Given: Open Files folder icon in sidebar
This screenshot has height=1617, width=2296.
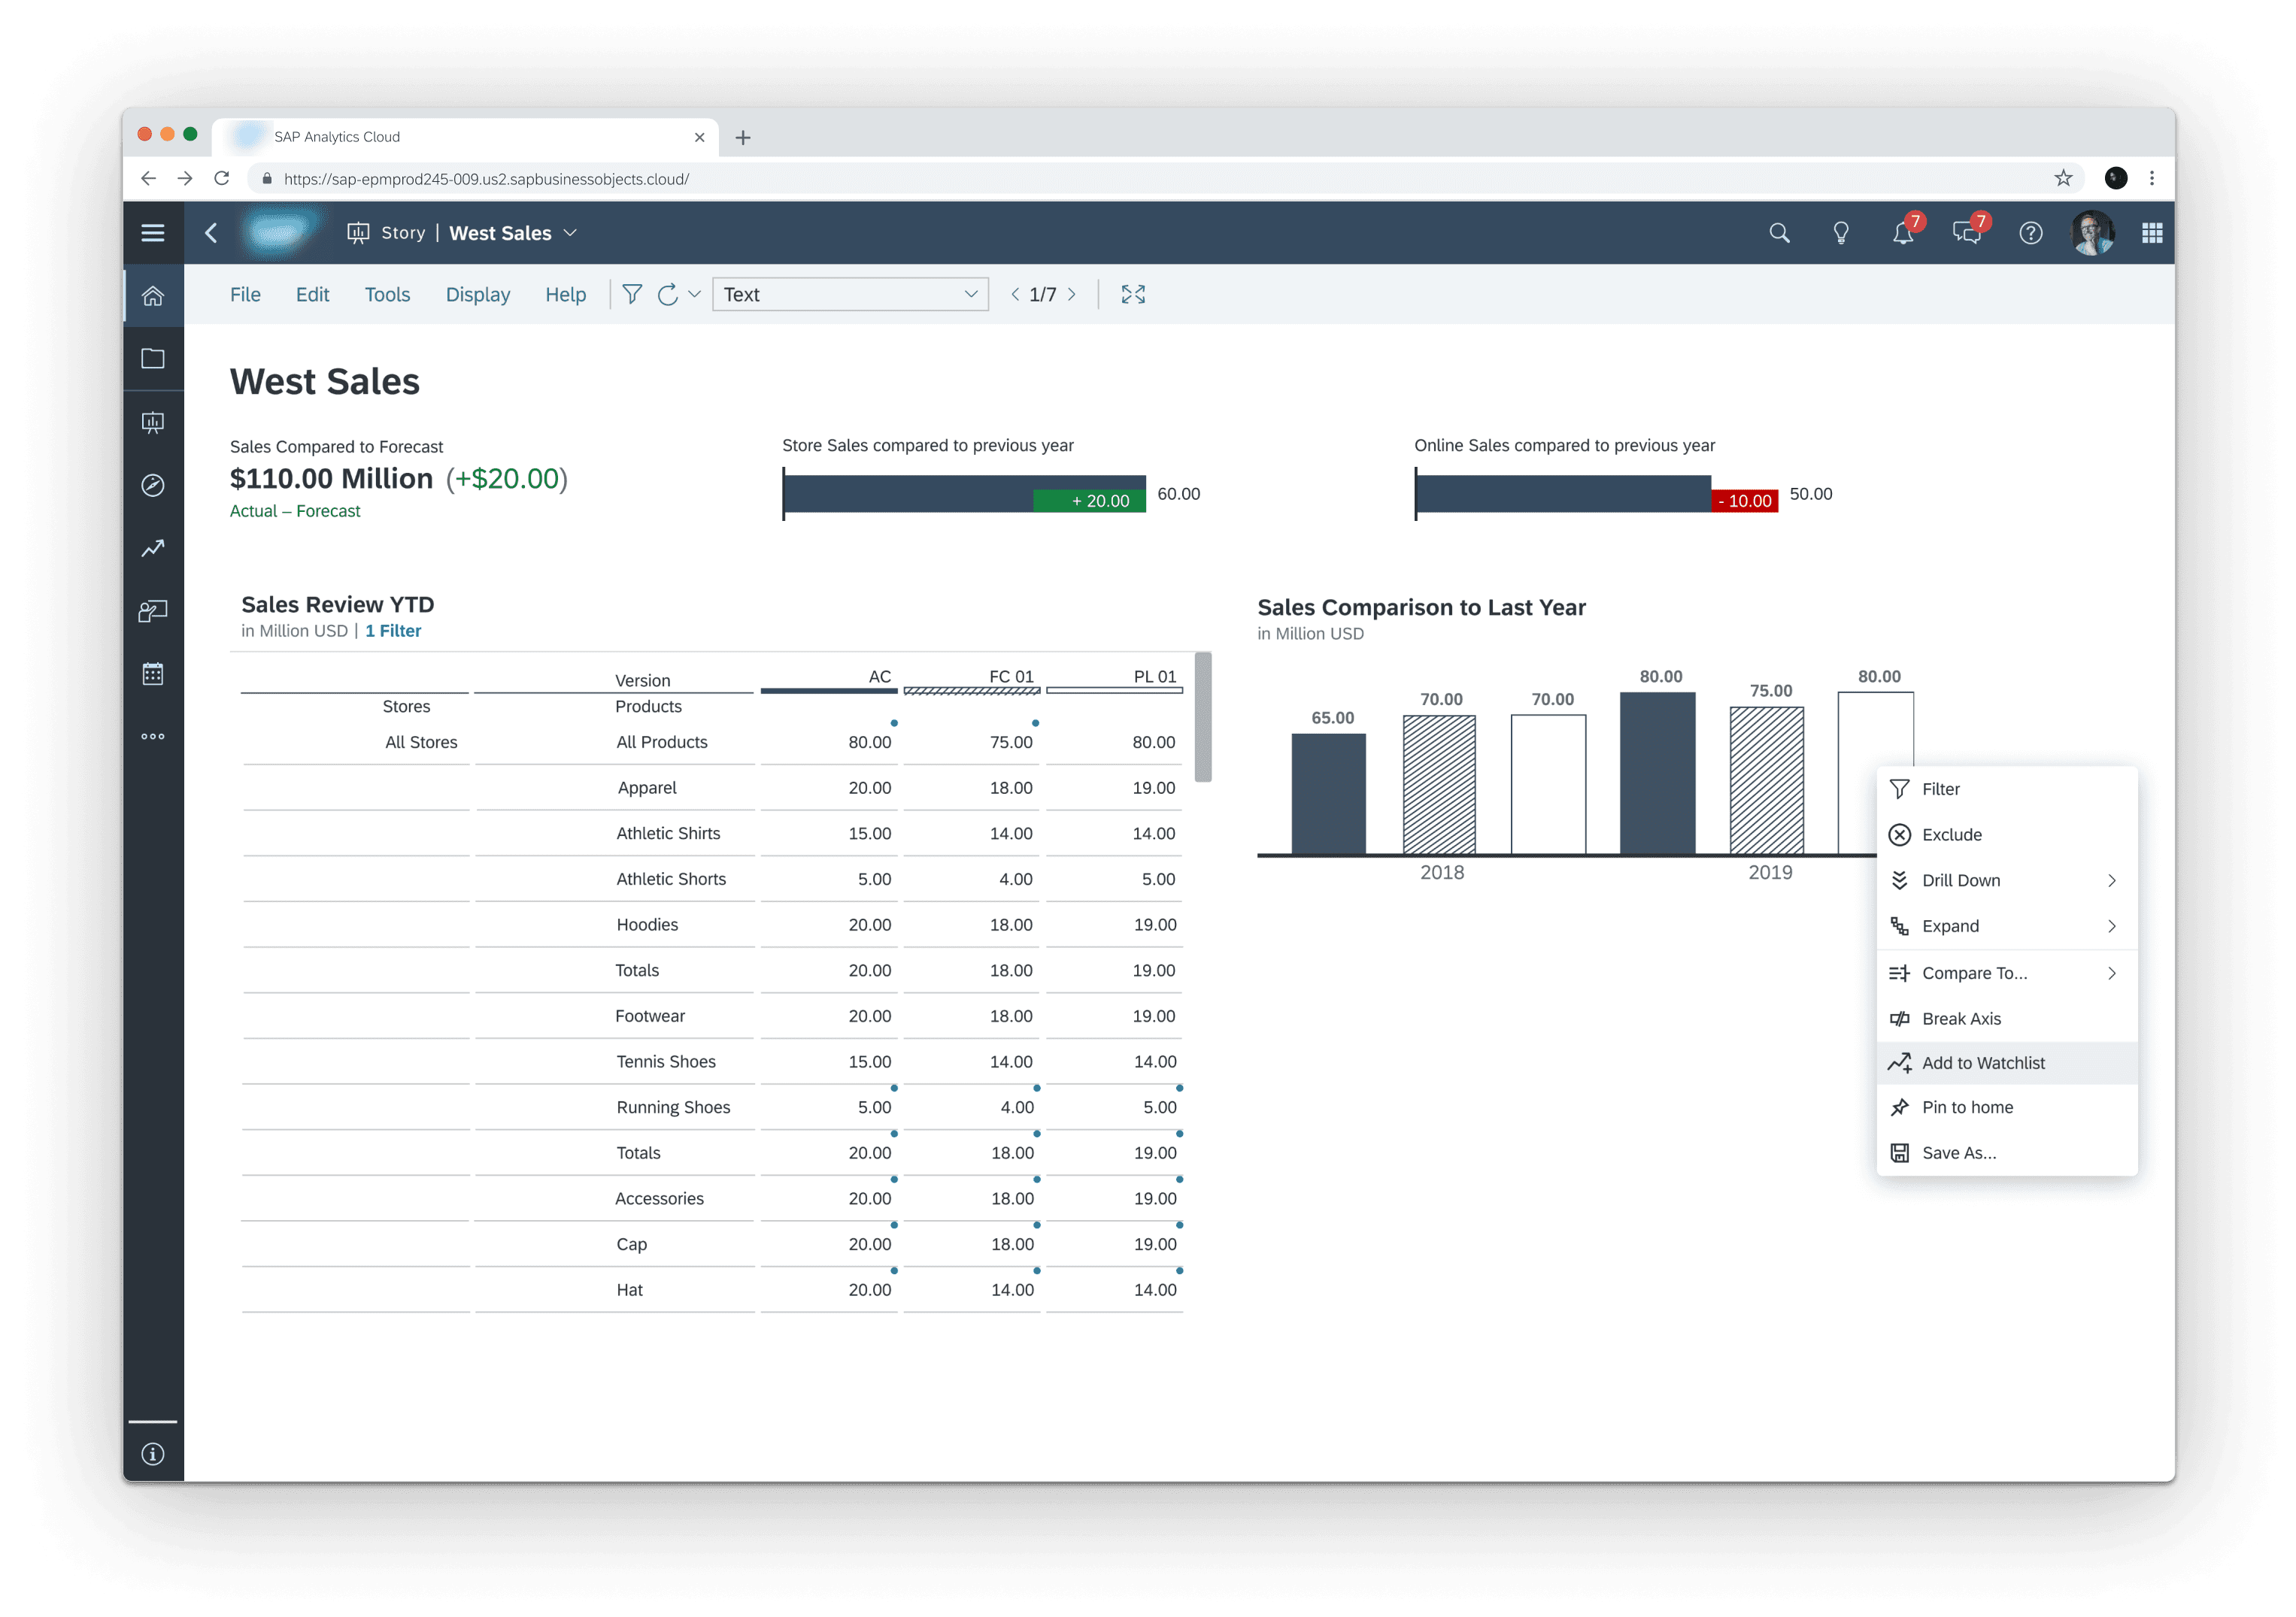Looking at the screenshot, I should 153,359.
